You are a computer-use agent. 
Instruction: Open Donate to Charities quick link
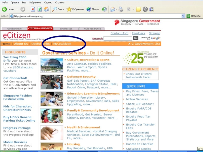coord(140,144)
